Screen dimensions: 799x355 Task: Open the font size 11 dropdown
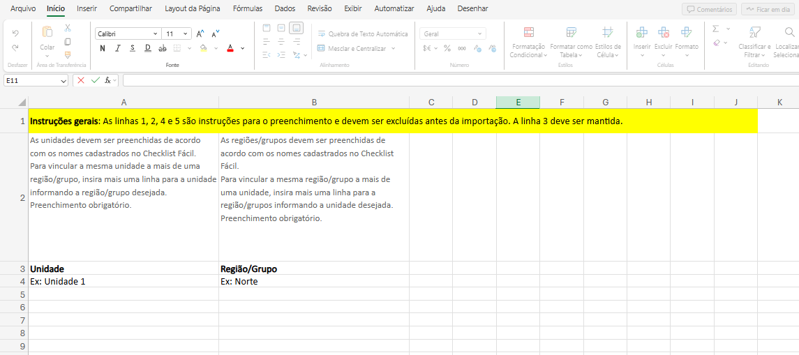click(186, 33)
